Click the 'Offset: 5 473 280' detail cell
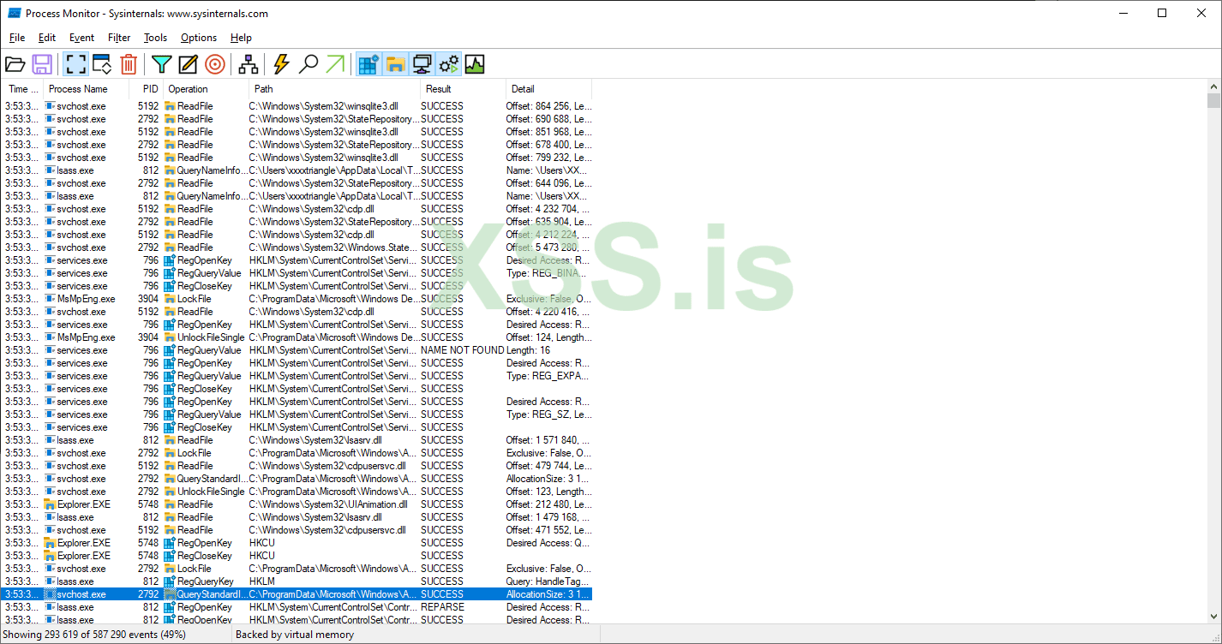The width and height of the screenshot is (1222, 644). click(548, 247)
